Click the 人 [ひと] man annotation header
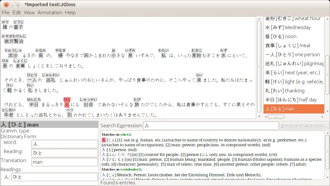330x186 pixels. click(x=49, y=125)
